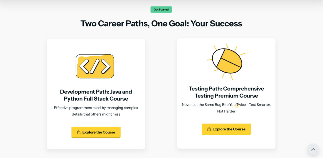The width and height of the screenshot is (323, 158).
Task: Click 'details that others might miss' text line
Action: (96, 114)
